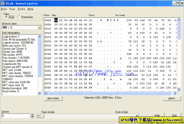Click 'Logical drive: C' info line

tap(11, 37)
